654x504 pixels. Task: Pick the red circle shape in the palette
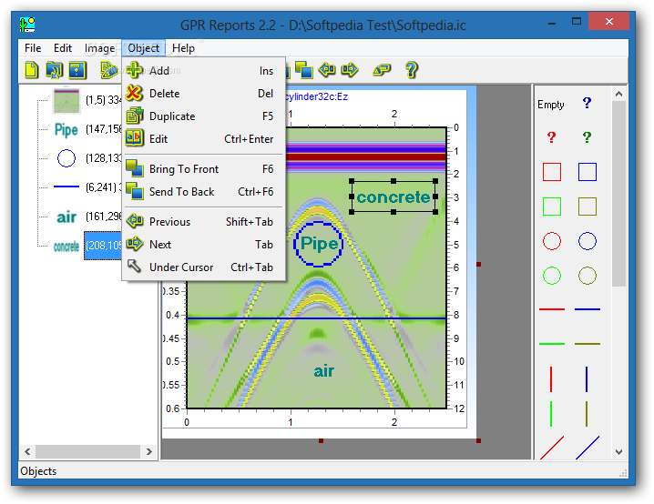[x=551, y=241]
